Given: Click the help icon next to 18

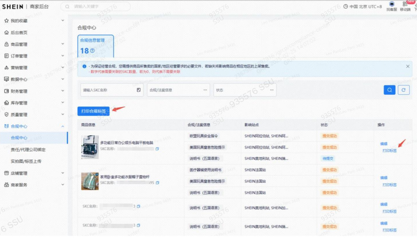Looking at the screenshot, I should (x=93, y=51).
